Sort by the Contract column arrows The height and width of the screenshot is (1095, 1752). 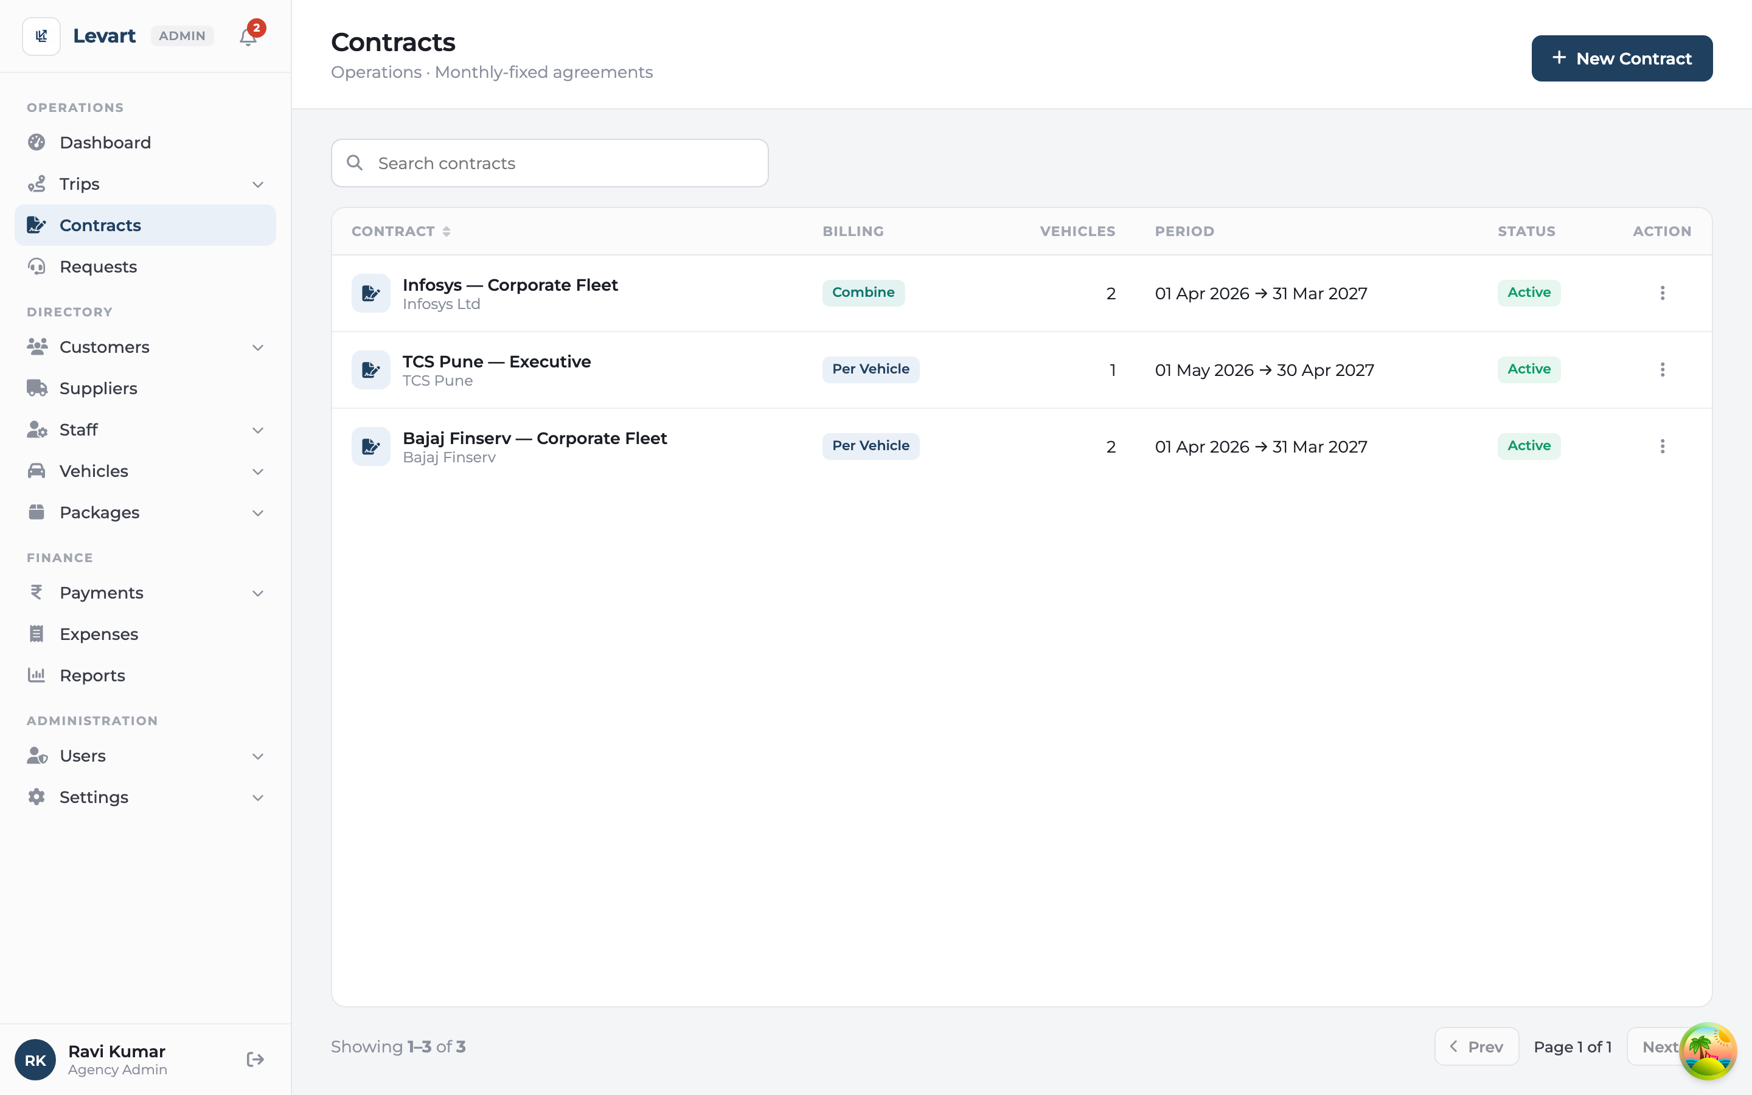tap(447, 231)
